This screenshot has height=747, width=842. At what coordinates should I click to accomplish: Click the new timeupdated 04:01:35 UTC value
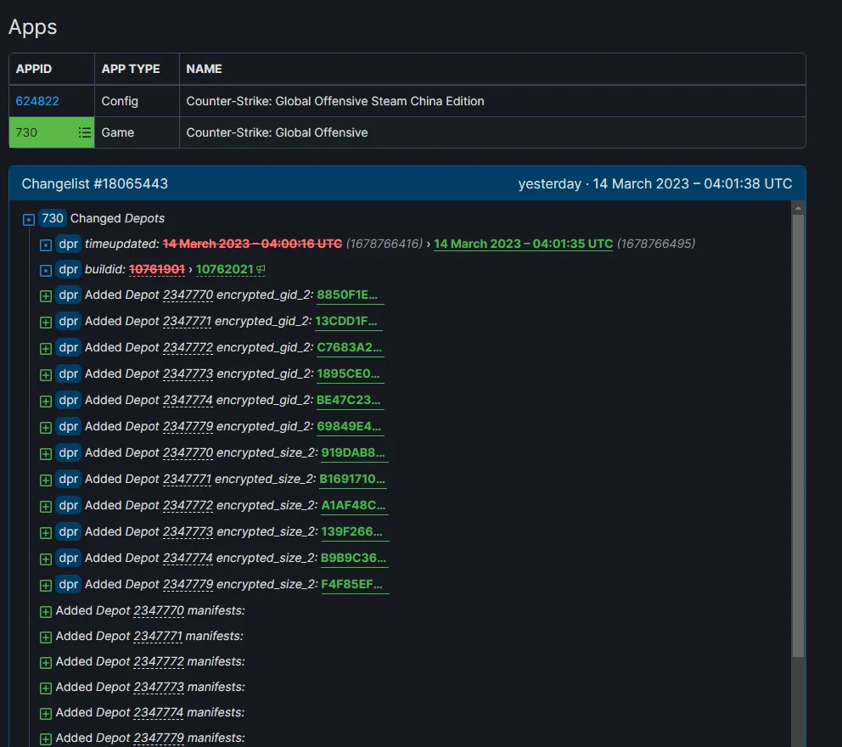click(x=523, y=244)
